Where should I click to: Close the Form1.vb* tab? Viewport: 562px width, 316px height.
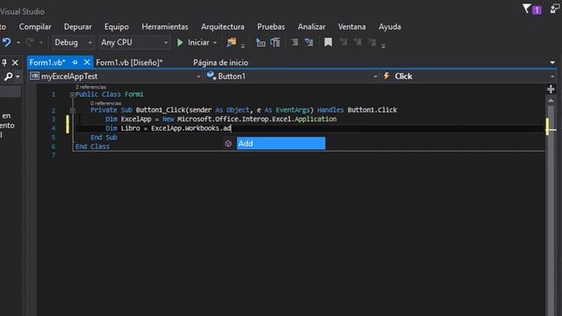(x=87, y=62)
